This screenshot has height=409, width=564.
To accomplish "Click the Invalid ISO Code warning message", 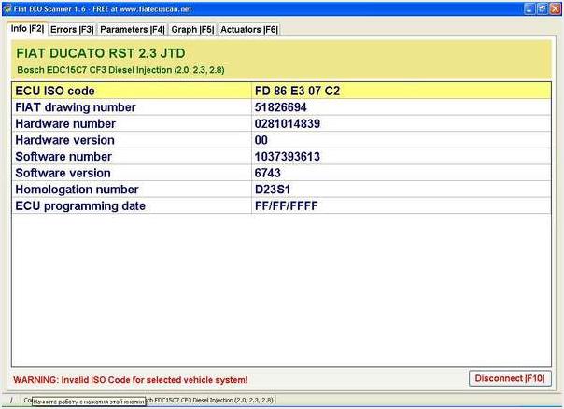I will tap(131, 380).
